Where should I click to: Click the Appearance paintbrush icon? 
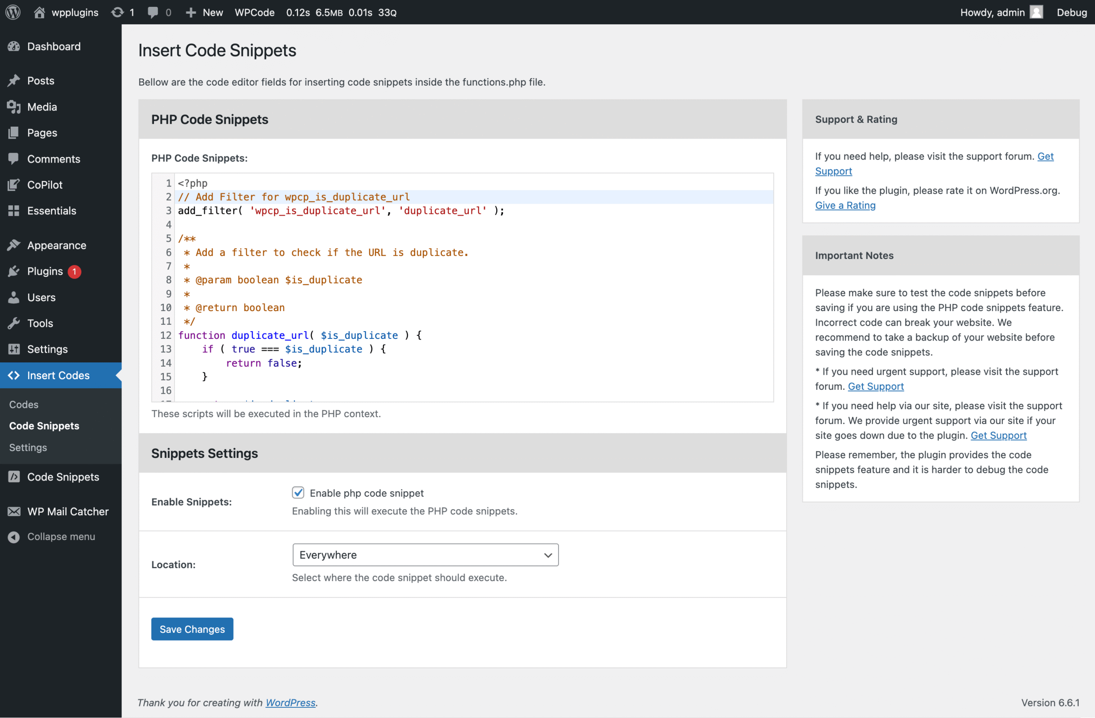tap(14, 245)
